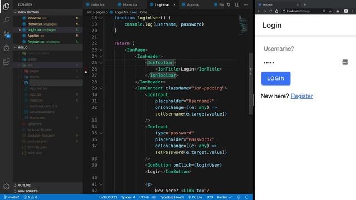Viewport: 356px width, 200px height.
Task: Open App.tsx from Open Editors
Action: (x=48, y=36)
